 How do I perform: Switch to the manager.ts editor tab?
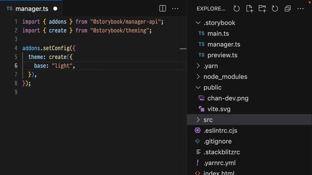(32, 9)
